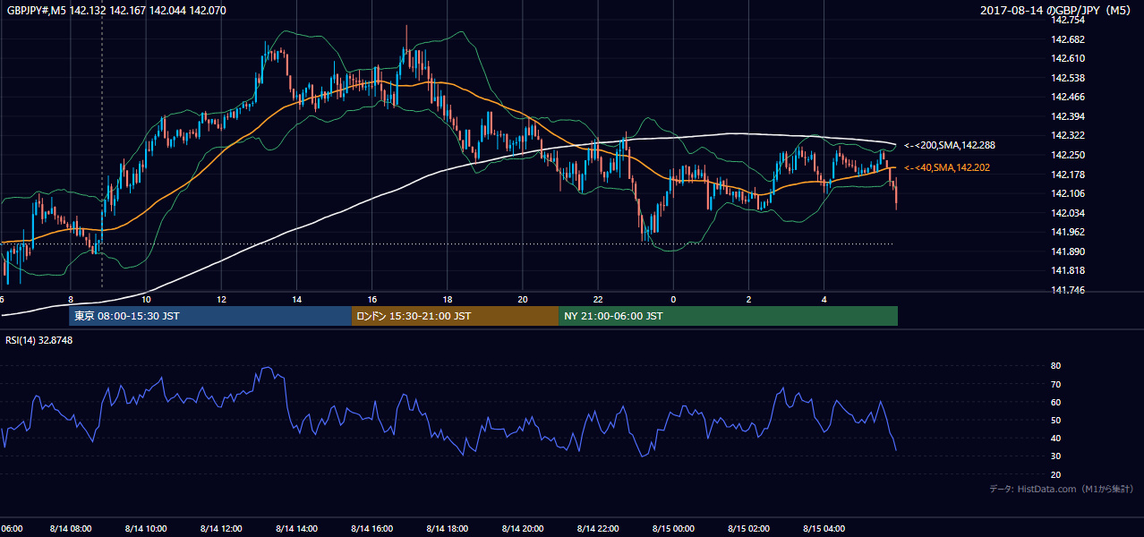Select the Tokyo 08:00-15:30 JST session bar

210,316
